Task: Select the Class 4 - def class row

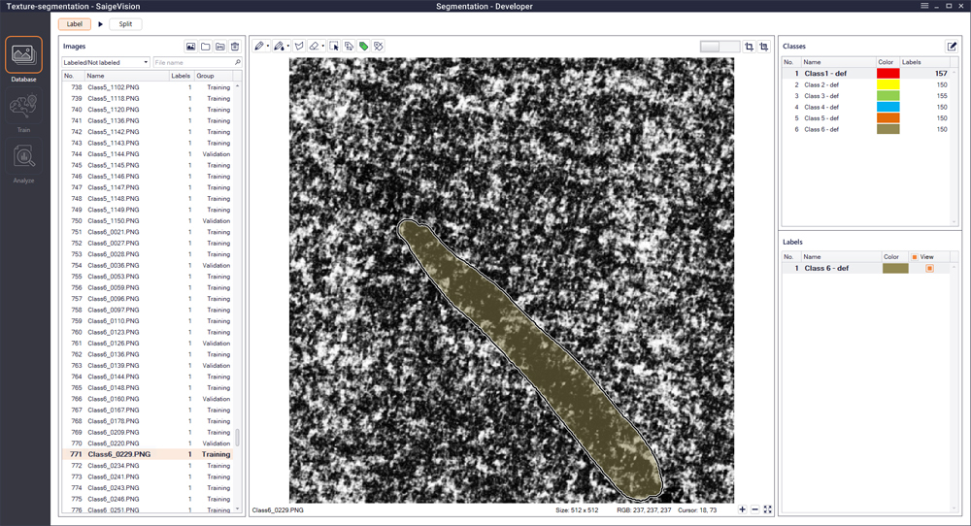Action: tap(866, 107)
